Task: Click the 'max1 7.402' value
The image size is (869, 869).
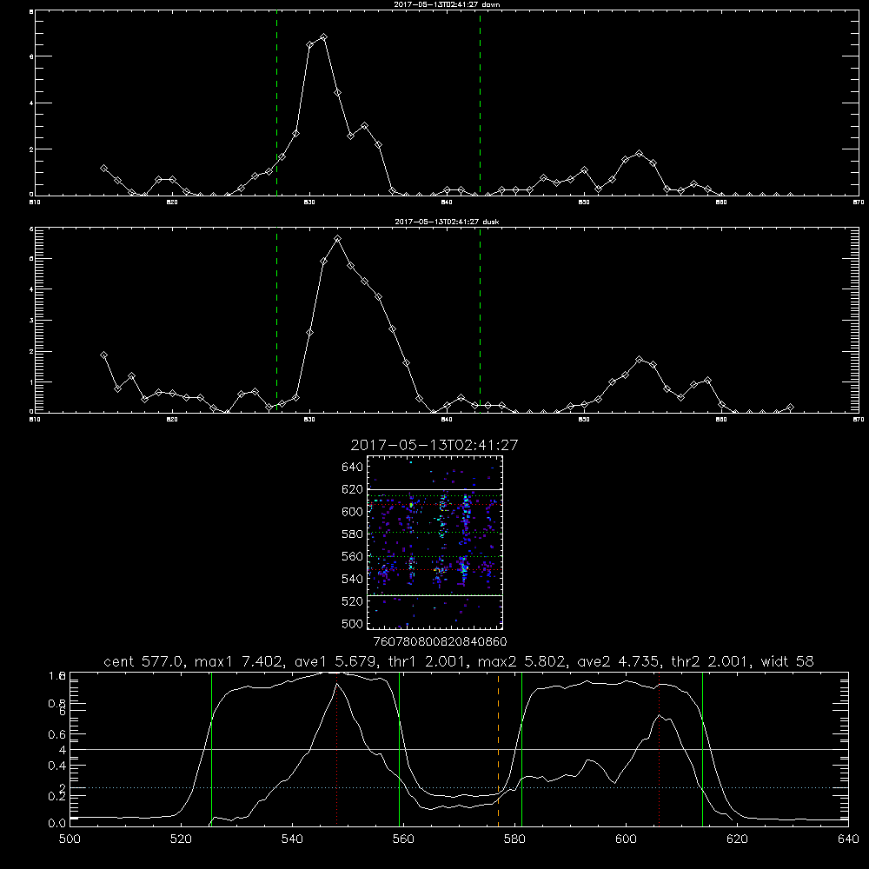Action: point(236,661)
